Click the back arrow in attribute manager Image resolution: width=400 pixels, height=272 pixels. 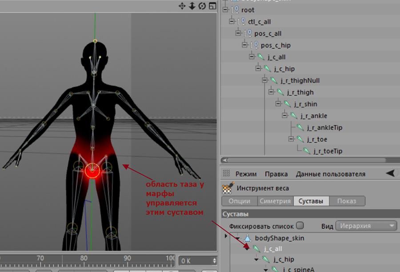(390, 174)
